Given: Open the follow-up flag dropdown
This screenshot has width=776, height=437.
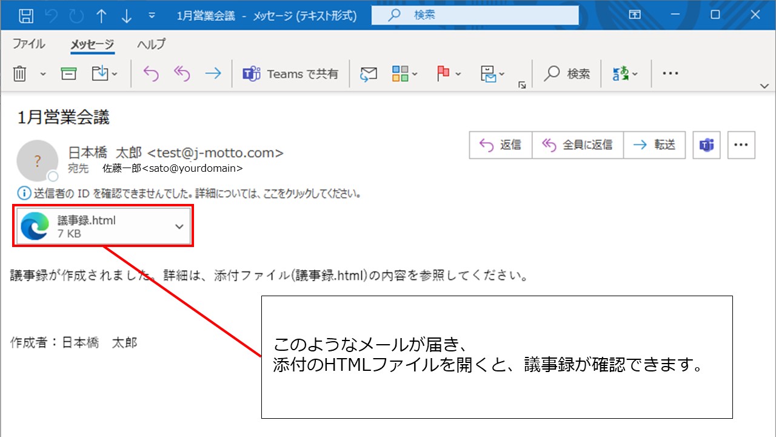Looking at the screenshot, I should pyautogui.click(x=449, y=74).
